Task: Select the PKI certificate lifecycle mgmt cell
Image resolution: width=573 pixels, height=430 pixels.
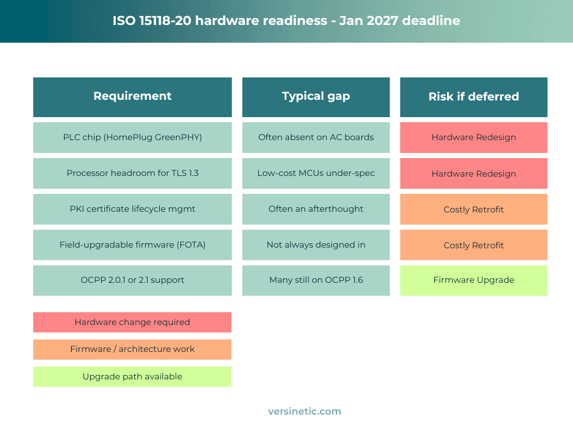Action: click(132, 209)
